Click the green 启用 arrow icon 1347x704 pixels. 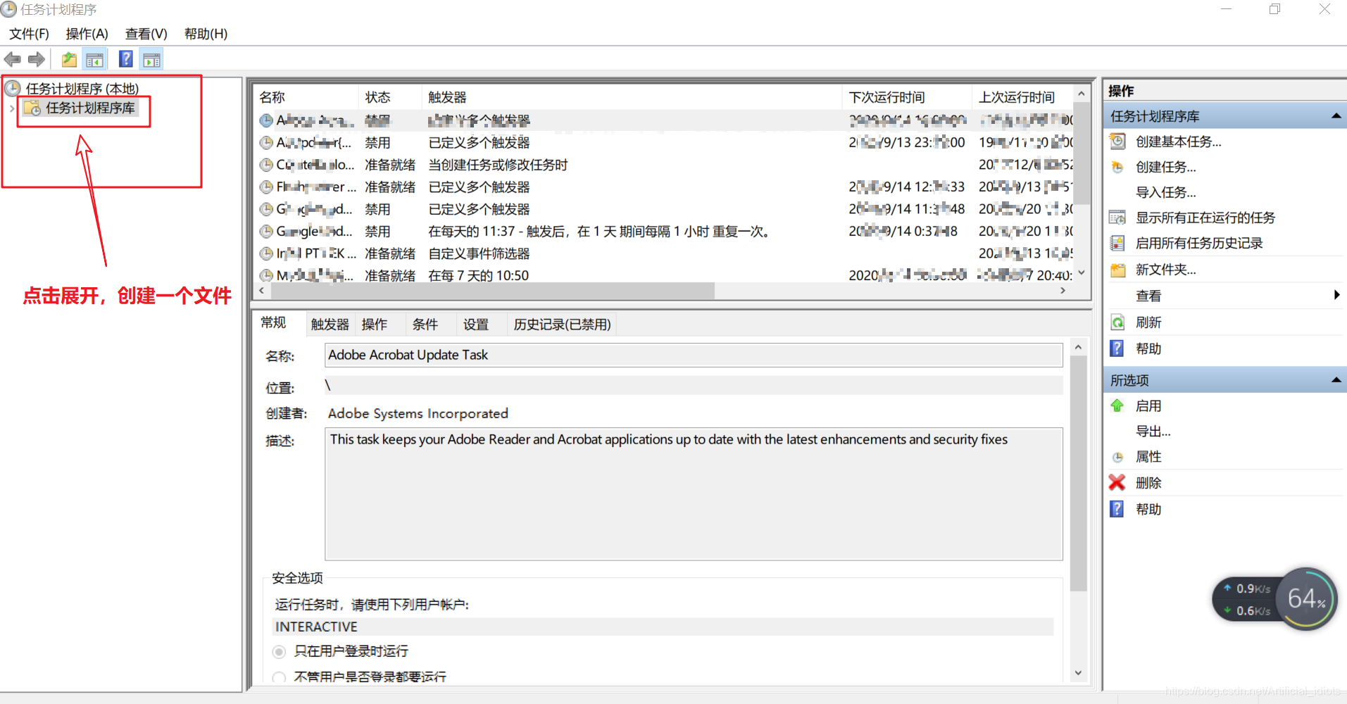point(1117,406)
